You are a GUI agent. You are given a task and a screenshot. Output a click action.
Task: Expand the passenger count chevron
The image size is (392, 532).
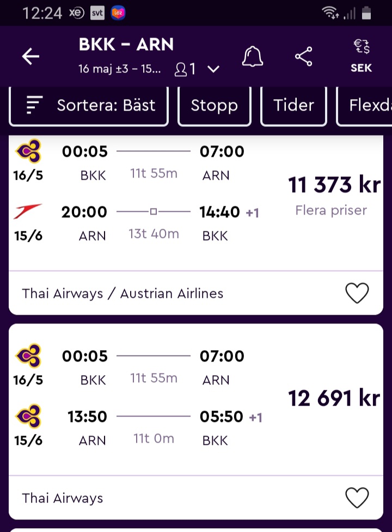coord(213,69)
